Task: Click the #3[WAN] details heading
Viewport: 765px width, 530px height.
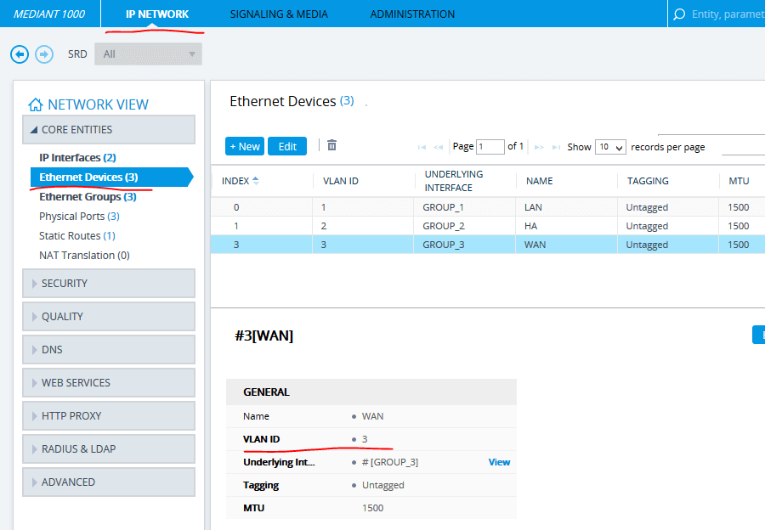Action: [264, 335]
